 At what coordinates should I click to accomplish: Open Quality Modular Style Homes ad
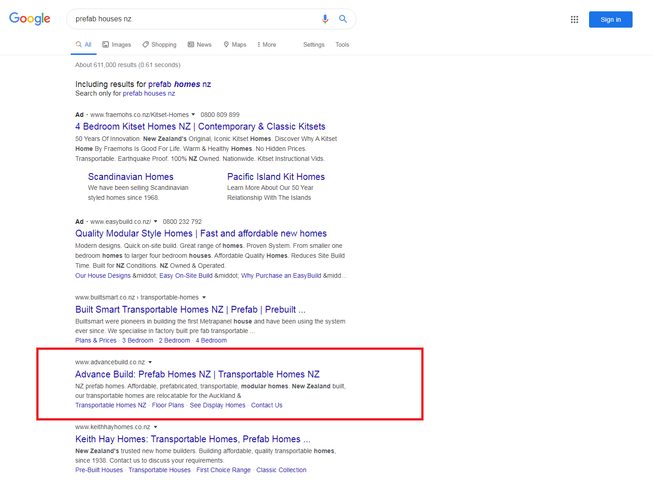point(201,233)
